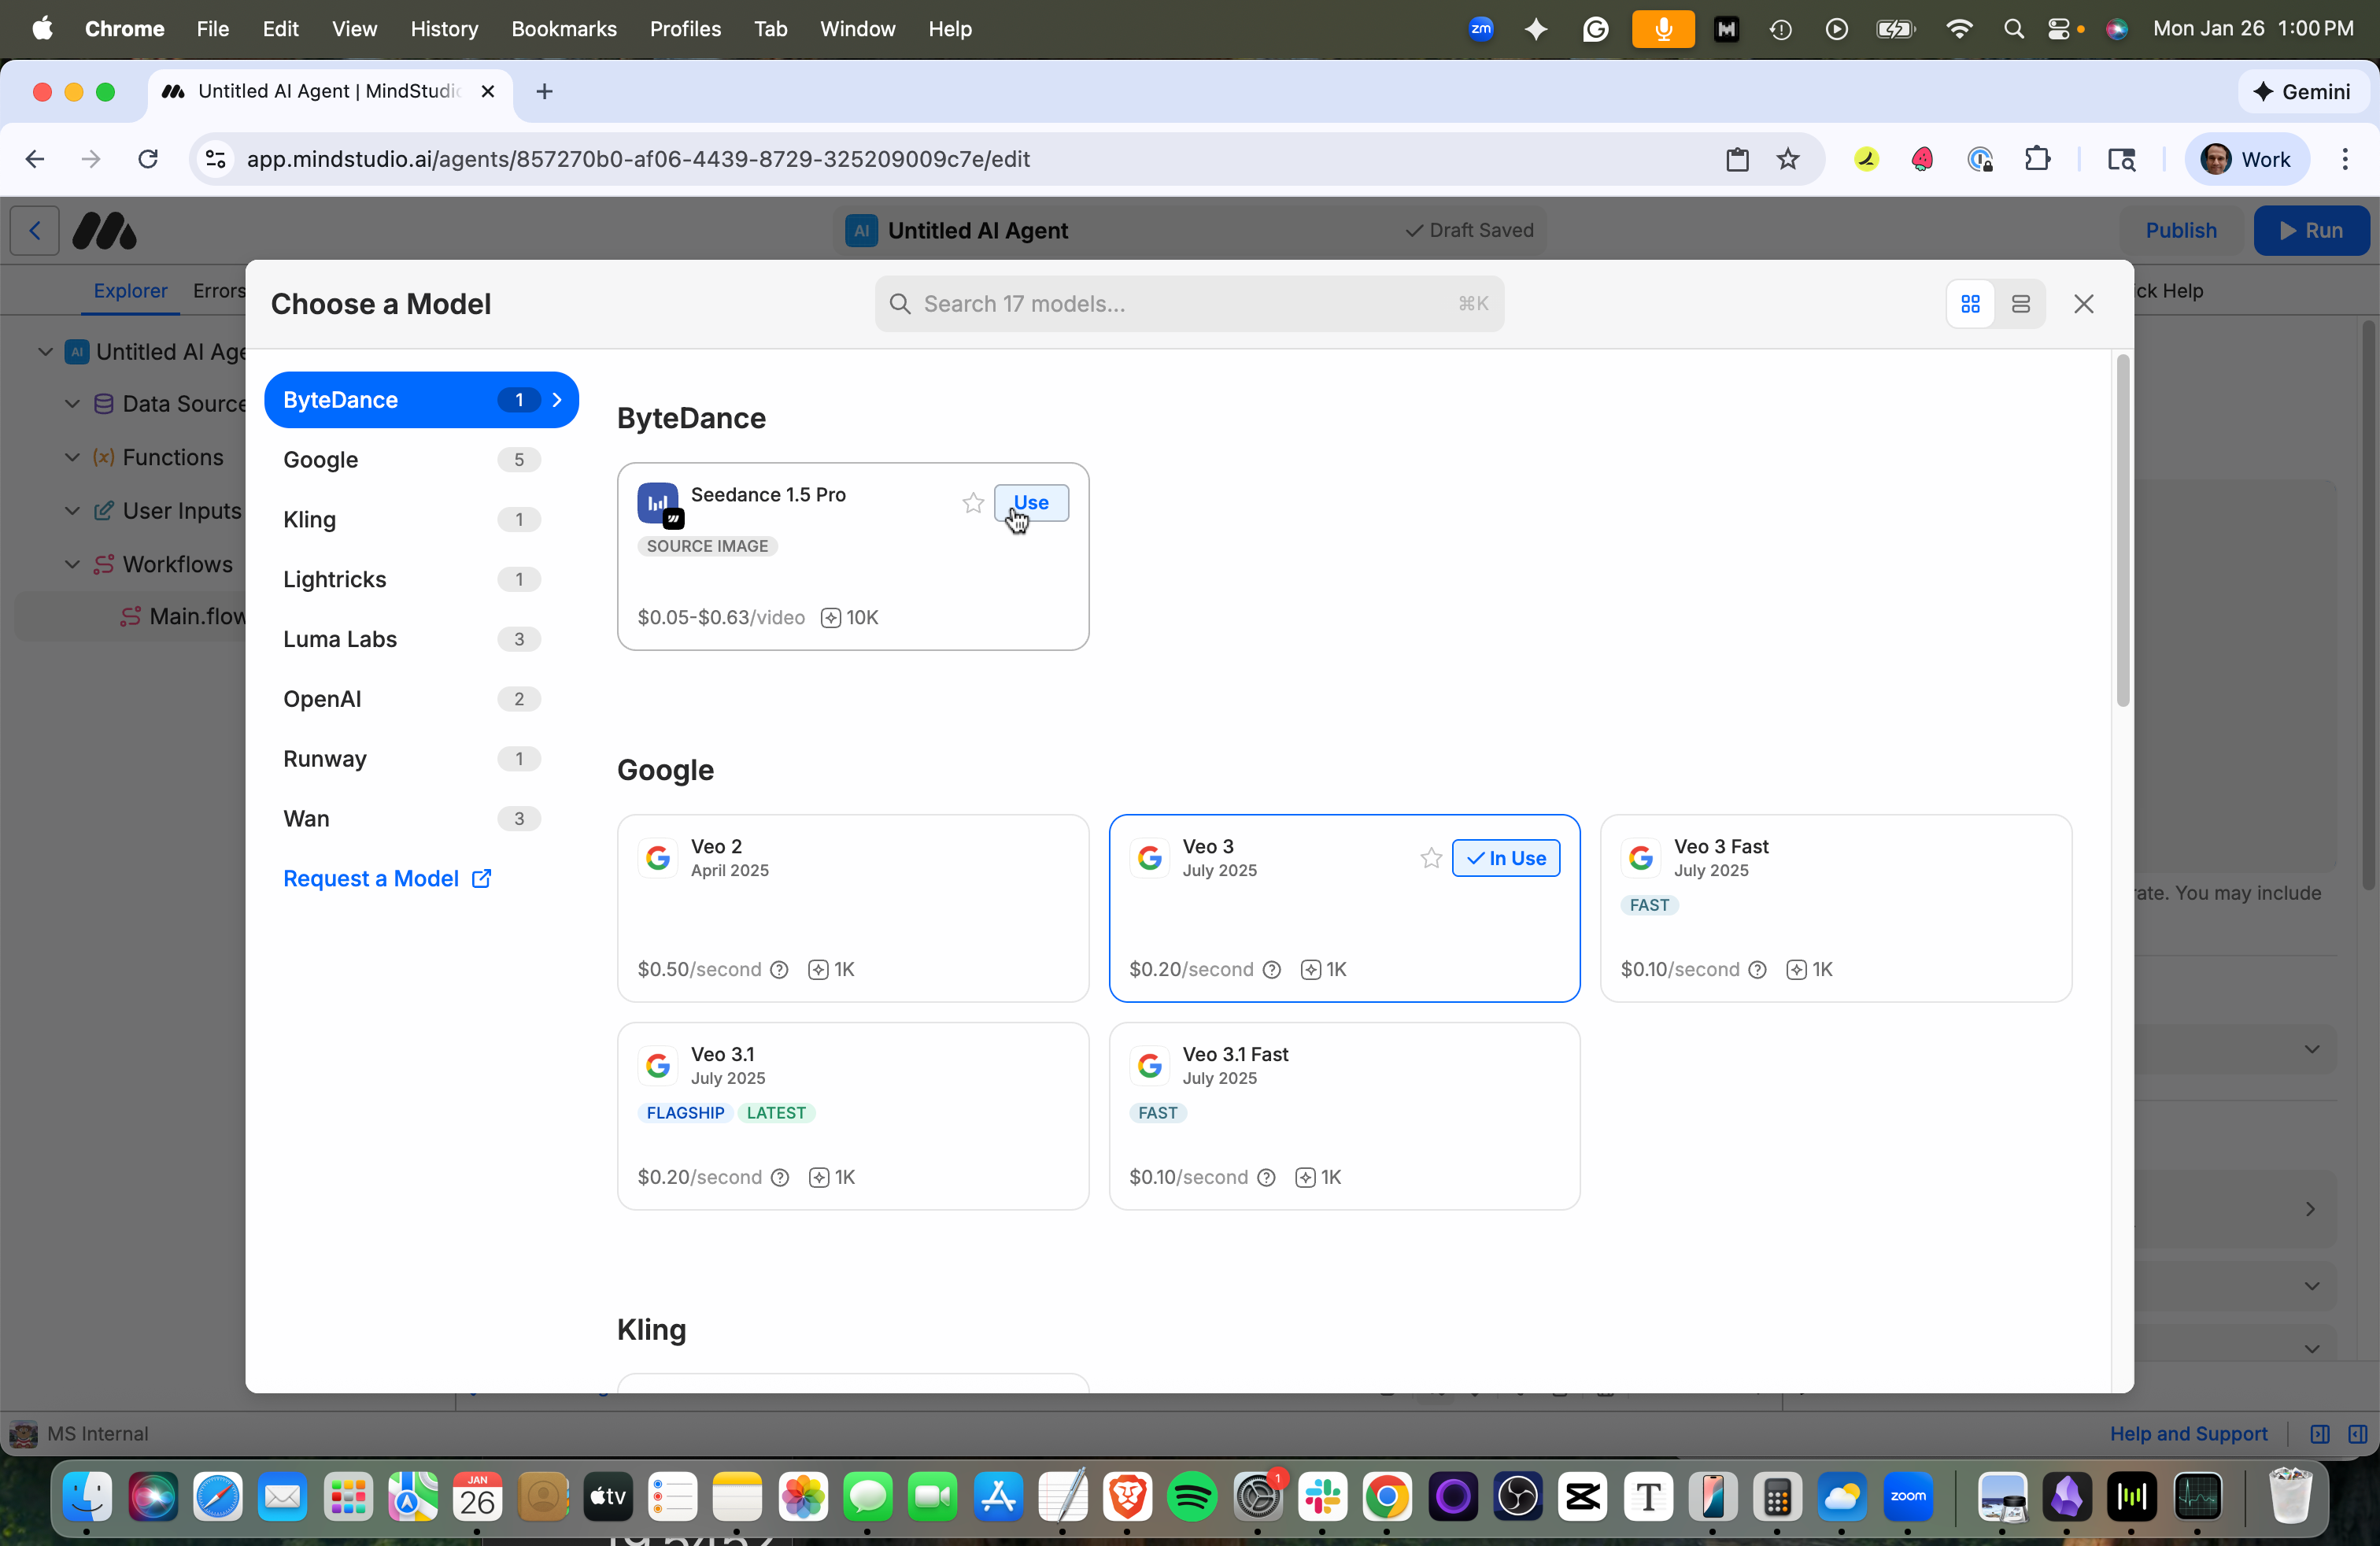Click the Request a Model link

pyautogui.click(x=386, y=878)
